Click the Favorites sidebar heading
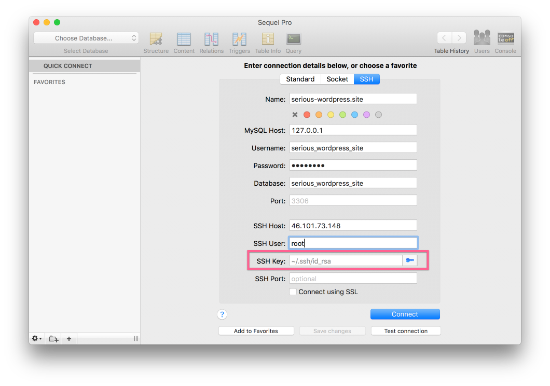The width and height of the screenshot is (550, 386). tap(49, 82)
